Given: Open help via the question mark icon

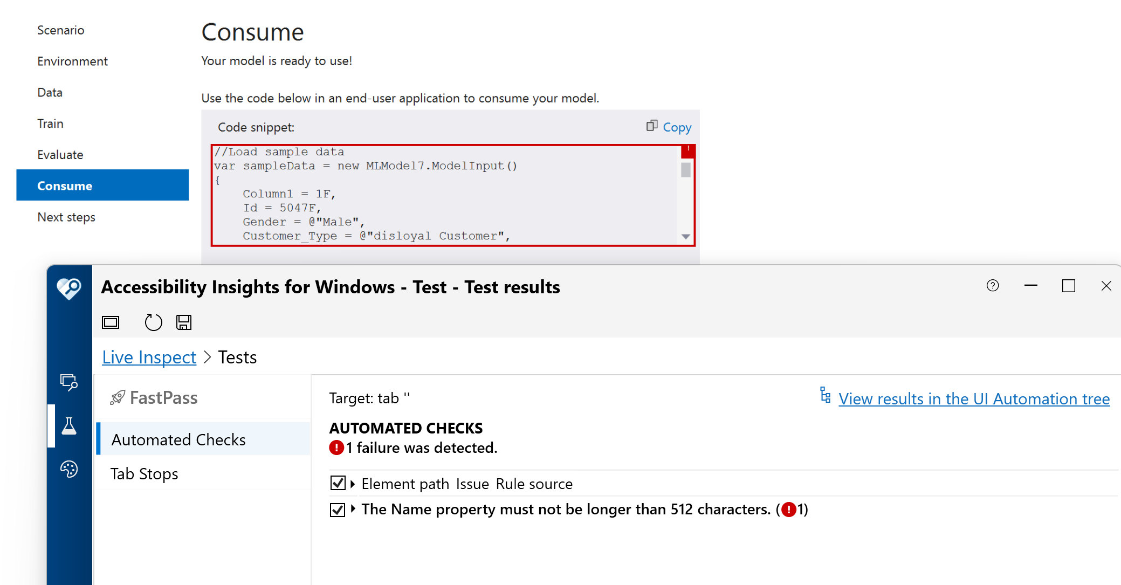Looking at the screenshot, I should 993,286.
